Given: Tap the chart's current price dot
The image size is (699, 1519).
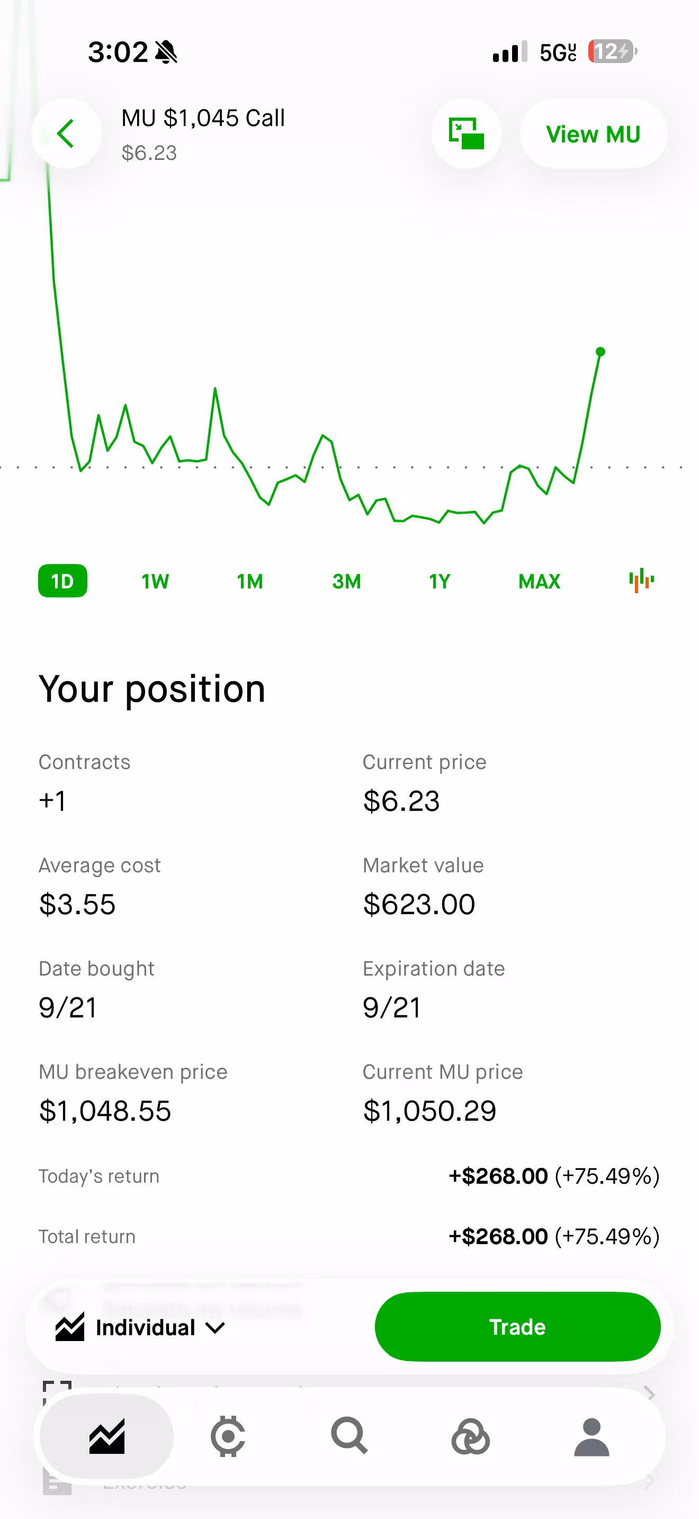Looking at the screenshot, I should pyautogui.click(x=601, y=352).
